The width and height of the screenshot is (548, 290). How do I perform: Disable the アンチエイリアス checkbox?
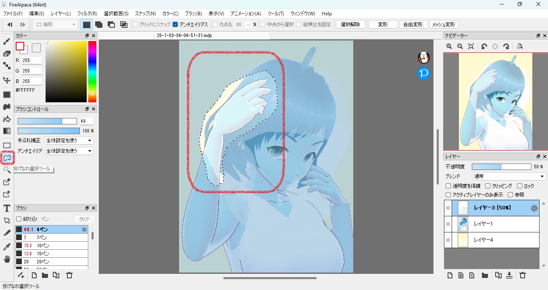175,25
